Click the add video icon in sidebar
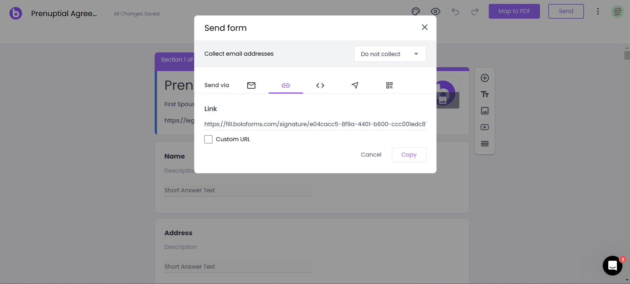This screenshot has width=630, height=284. pos(485,127)
